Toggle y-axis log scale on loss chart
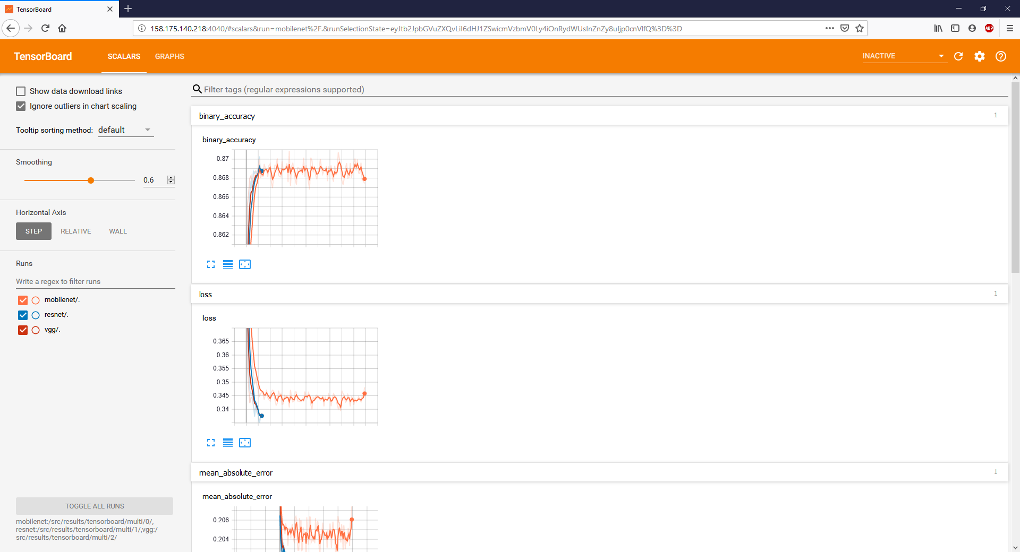The image size is (1020, 552). pos(228,443)
